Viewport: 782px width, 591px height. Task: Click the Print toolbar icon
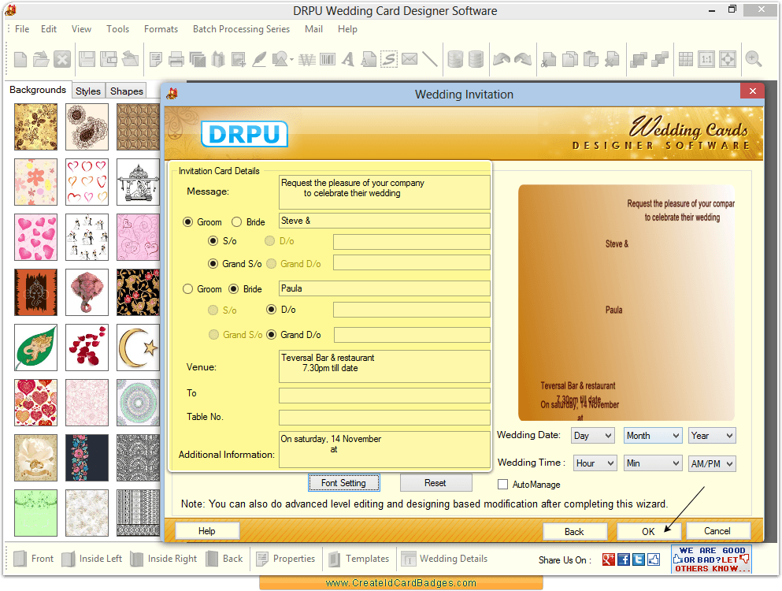point(176,59)
